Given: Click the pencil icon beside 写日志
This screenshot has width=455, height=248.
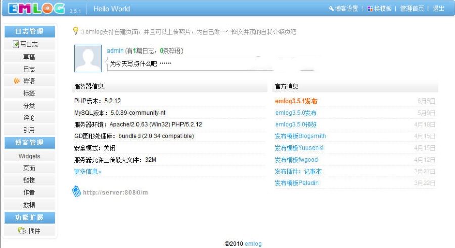Looking at the screenshot, I should pos(16,44).
